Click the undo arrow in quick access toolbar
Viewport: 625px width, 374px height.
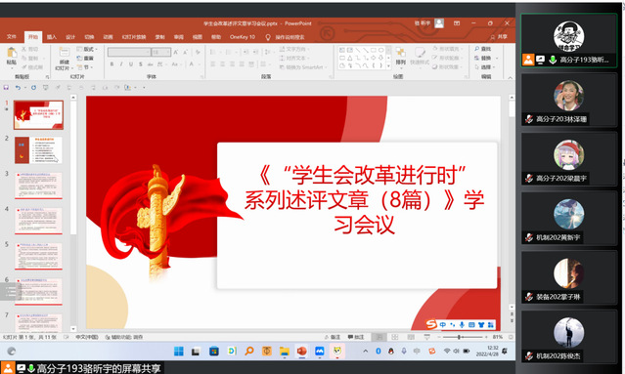pyautogui.click(x=18, y=88)
